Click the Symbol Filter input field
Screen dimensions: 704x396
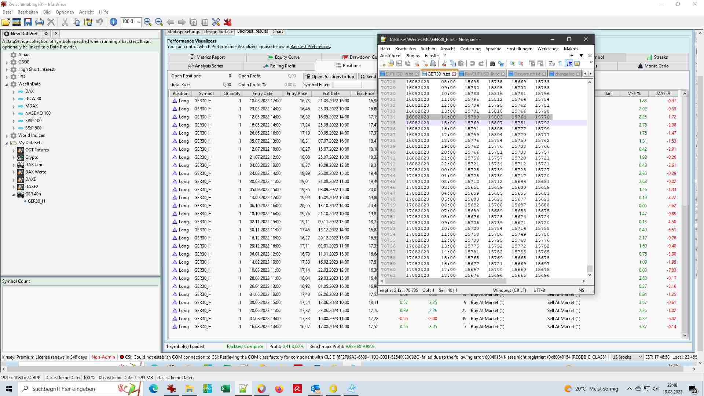click(x=347, y=85)
